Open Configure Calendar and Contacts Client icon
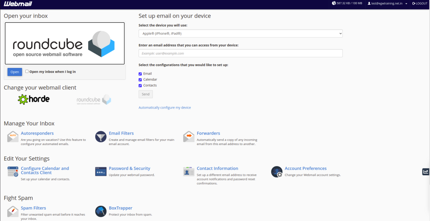Screen dimensions: 430x221 [x=13, y=172]
